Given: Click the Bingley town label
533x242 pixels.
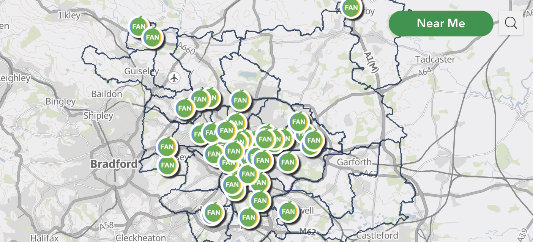Looking at the screenshot, I should (x=61, y=102).
